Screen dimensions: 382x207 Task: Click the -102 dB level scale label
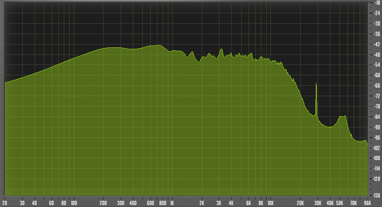click(376, 148)
